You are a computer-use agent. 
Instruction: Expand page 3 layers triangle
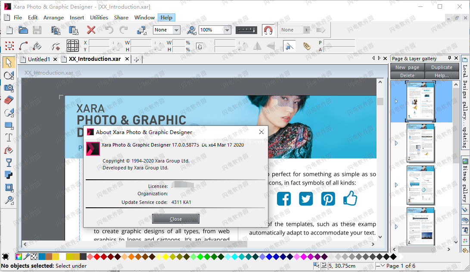396,185
